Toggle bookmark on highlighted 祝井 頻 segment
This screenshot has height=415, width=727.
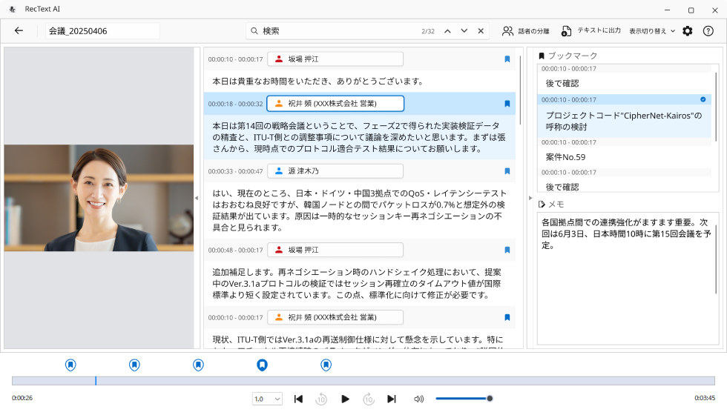pos(507,104)
